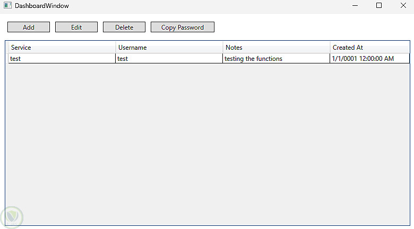
Task: Select the 1/1/0001 12:00:00 AM date cell
Action: [369, 59]
